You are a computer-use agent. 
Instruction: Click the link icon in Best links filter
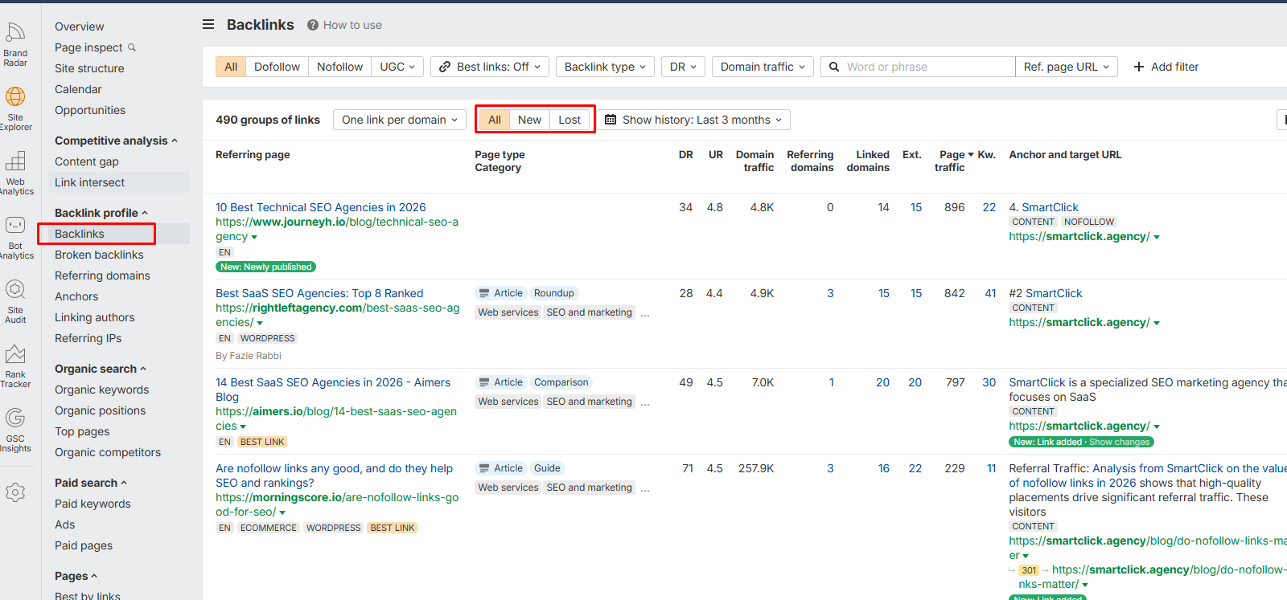click(445, 67)
